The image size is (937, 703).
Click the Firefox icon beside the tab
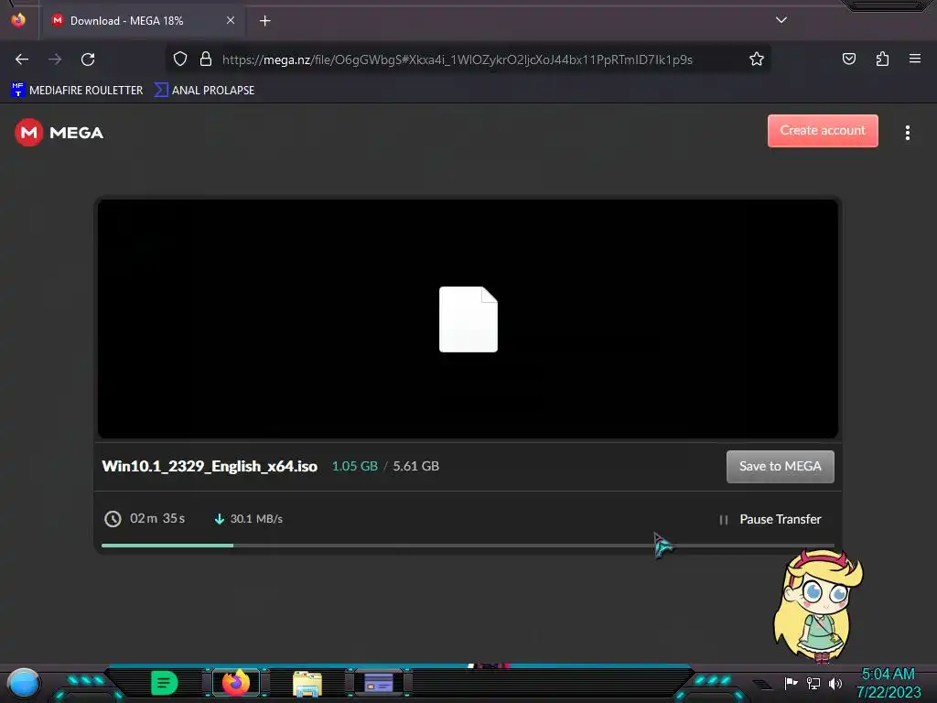point(18,20)
